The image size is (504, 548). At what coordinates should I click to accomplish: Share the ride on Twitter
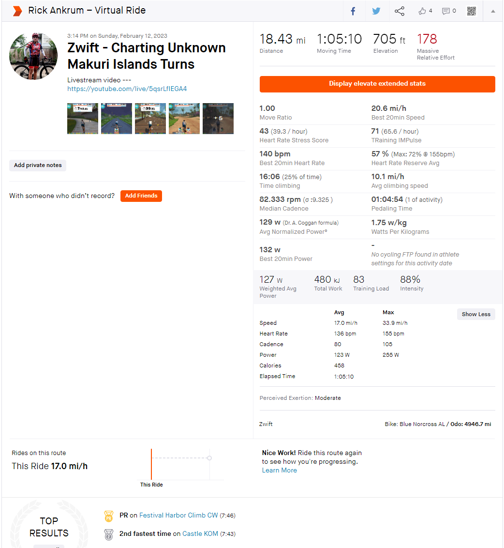(x=376, y=11)
